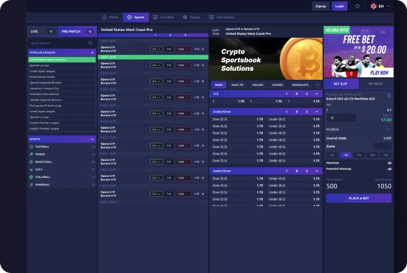This screenshot has width=407, height=273.
Task: Select the green 3.4 odds in first match
Action: coord(156,49)
